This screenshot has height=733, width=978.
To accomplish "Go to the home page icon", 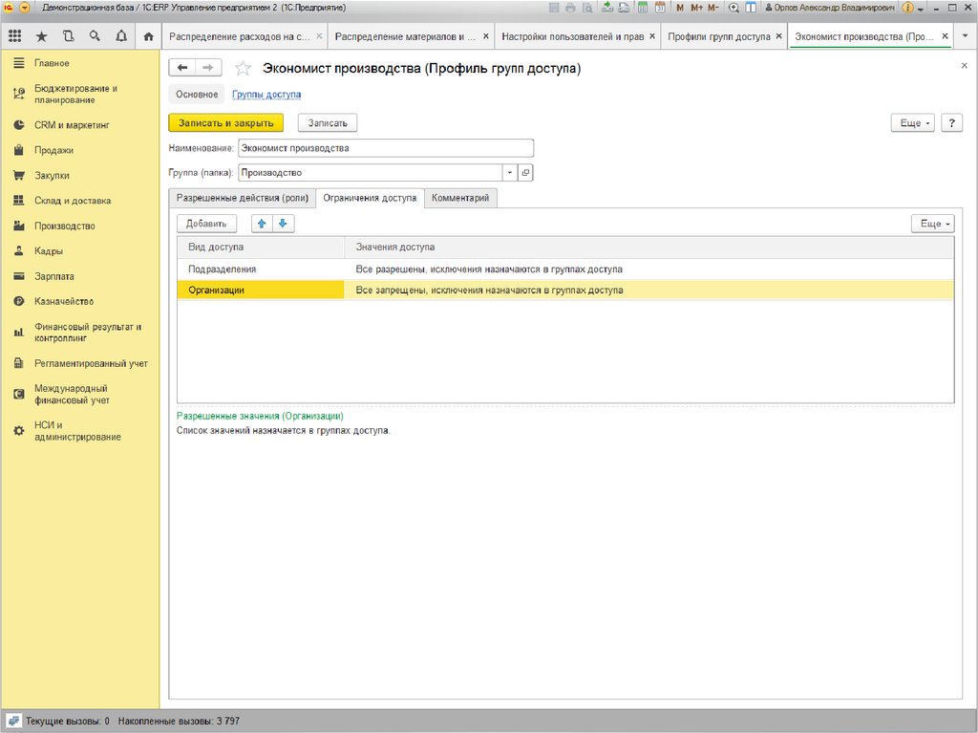I will tap(148, 36).
